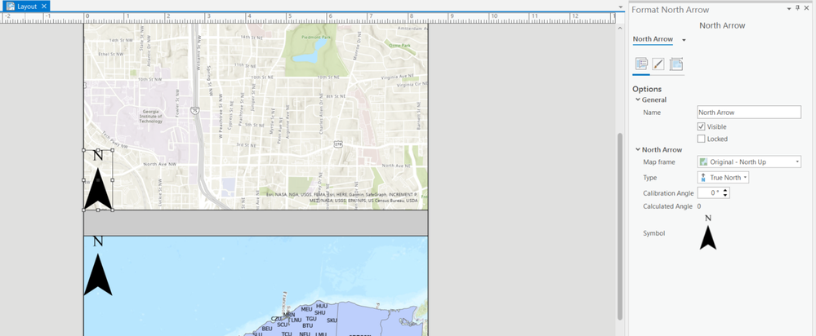Pin the Format North Arrow pane
Screen dimensions: 816x336
798,8
